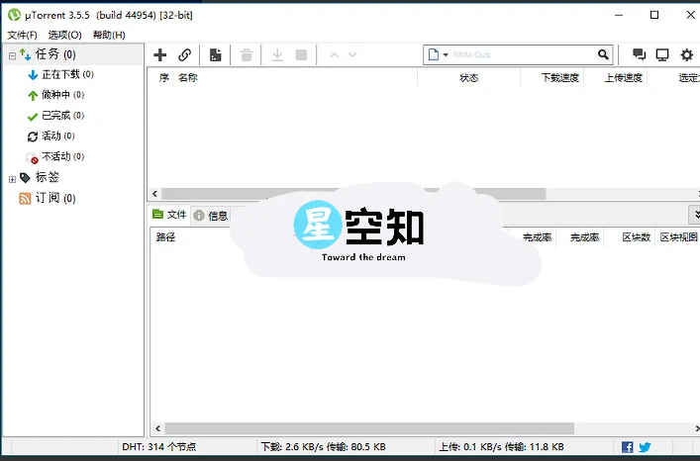Click Move Up Queue arrow icon
The image size is (700, 461).
pyautogui.click(x=334, y=54)
